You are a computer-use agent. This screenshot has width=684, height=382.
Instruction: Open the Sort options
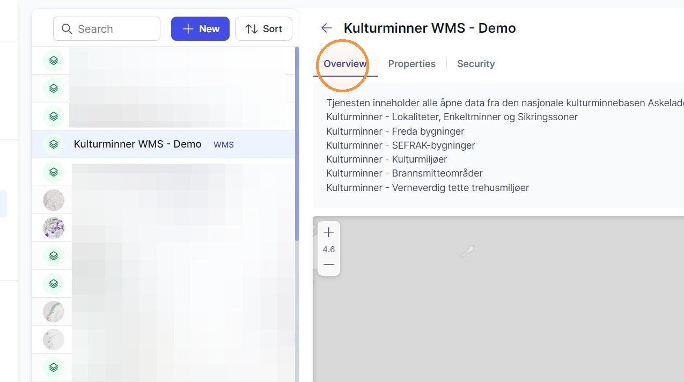click(x=263, y=29)
